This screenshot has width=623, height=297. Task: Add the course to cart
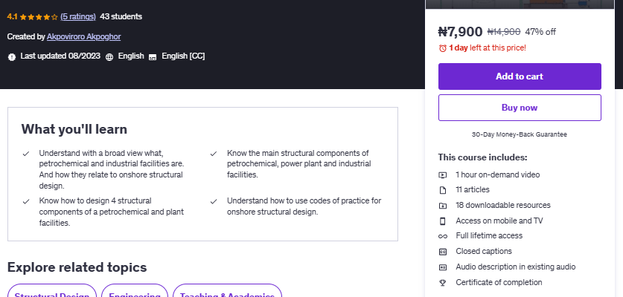520,76
